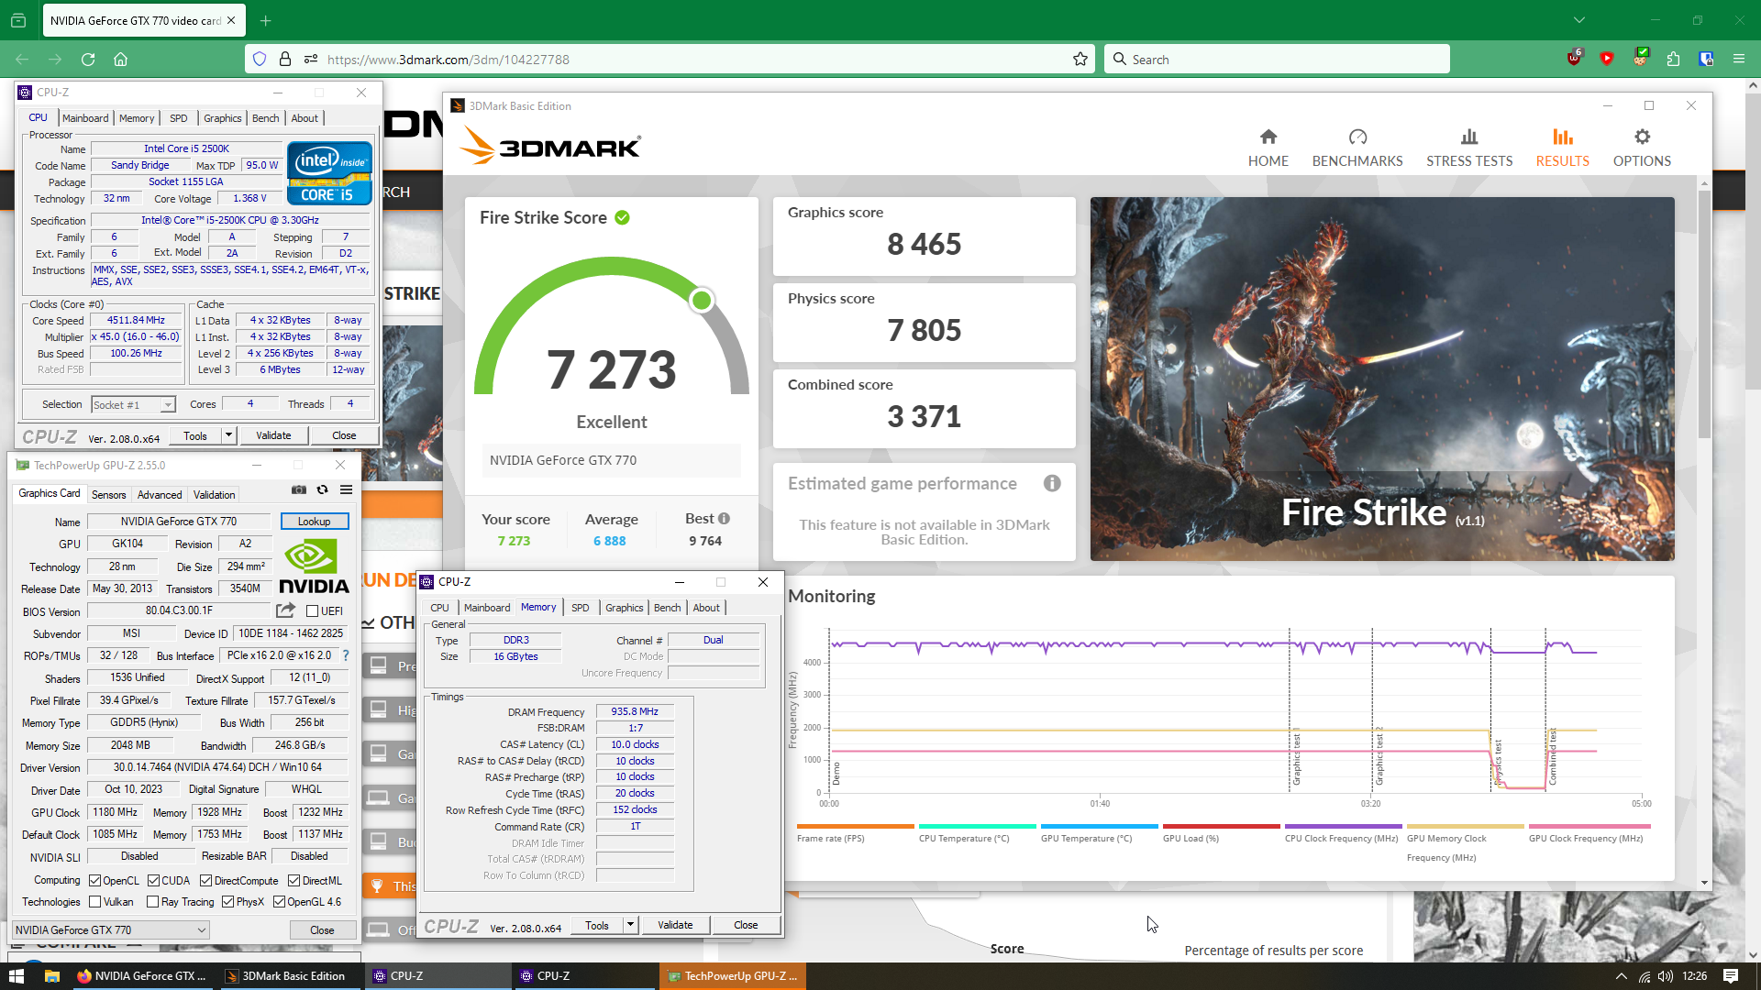The width and height of the screenshot is (1761, 990).
Task: Open the uBlock Origin extension icon
Action: pyautogui.click(x=1574, y=59)
